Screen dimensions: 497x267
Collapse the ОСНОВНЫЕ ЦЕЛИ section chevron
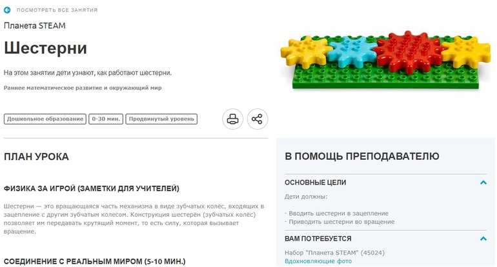pos(483,183)
